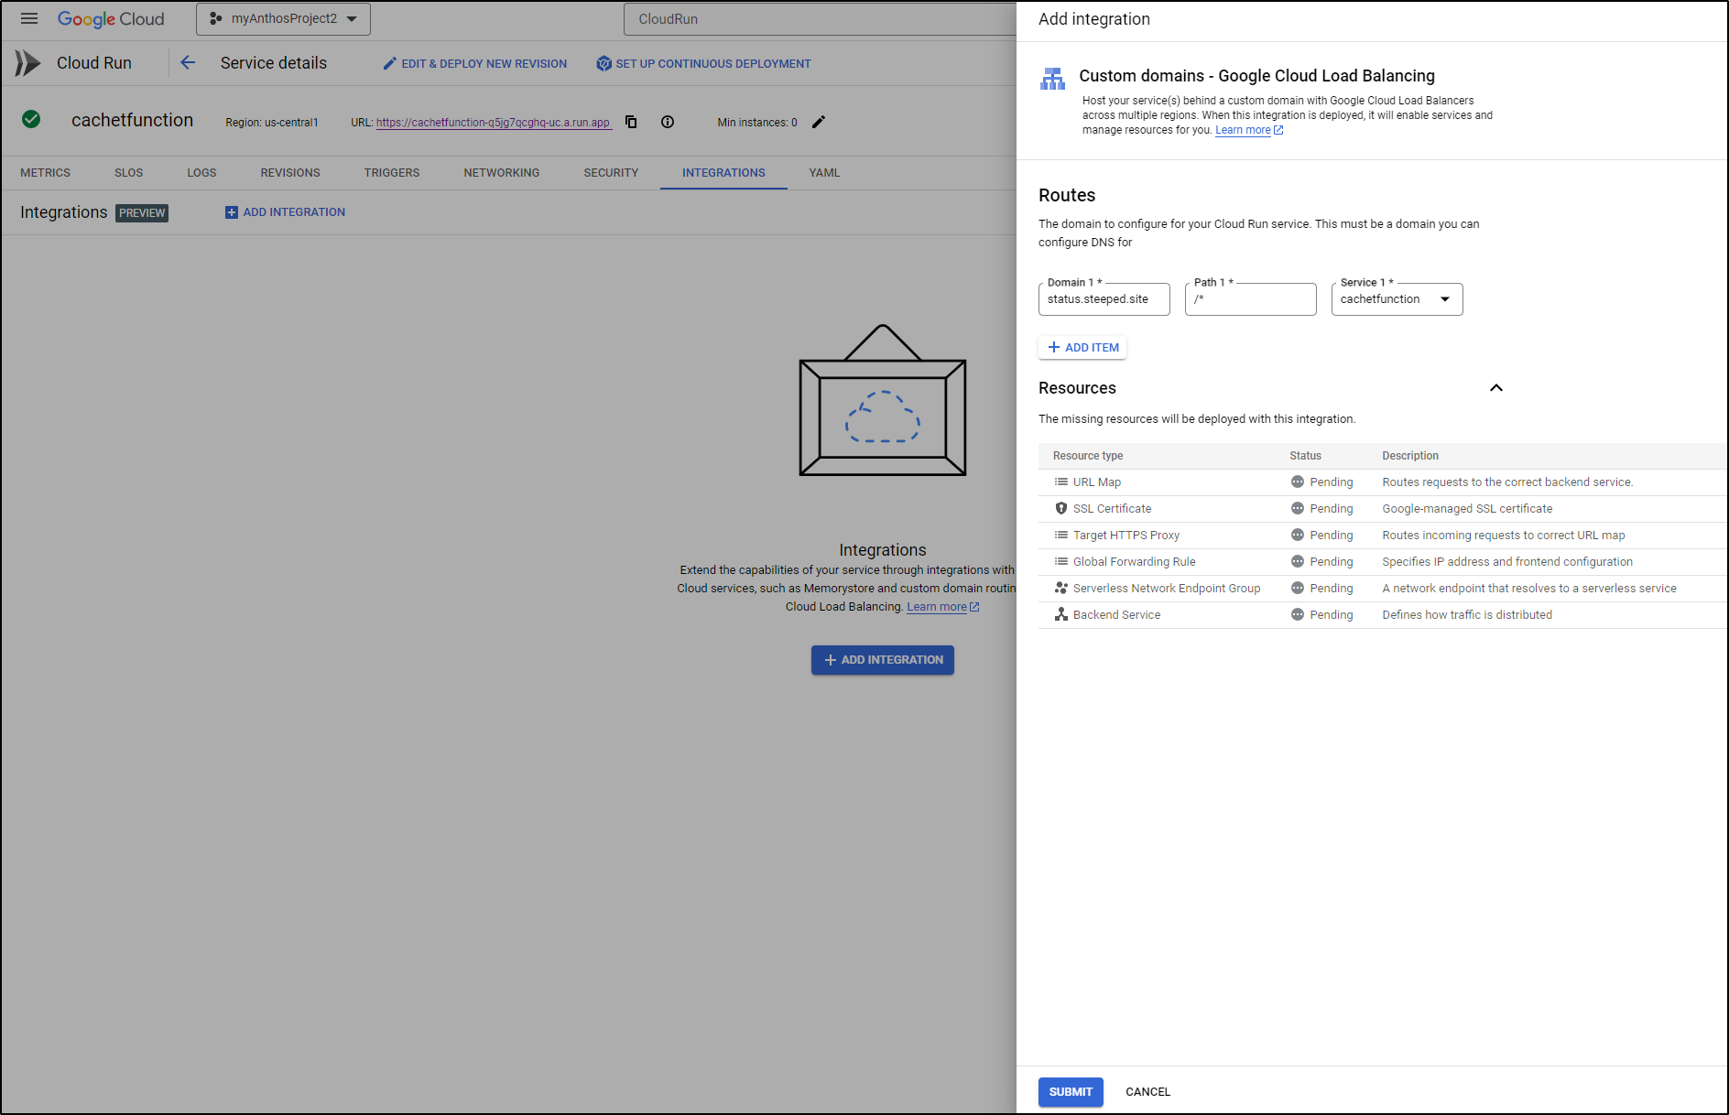Screen dimensions: 1729x1115
Task: Edit min instances with pencil icon
Action: [x=819, y=122]
